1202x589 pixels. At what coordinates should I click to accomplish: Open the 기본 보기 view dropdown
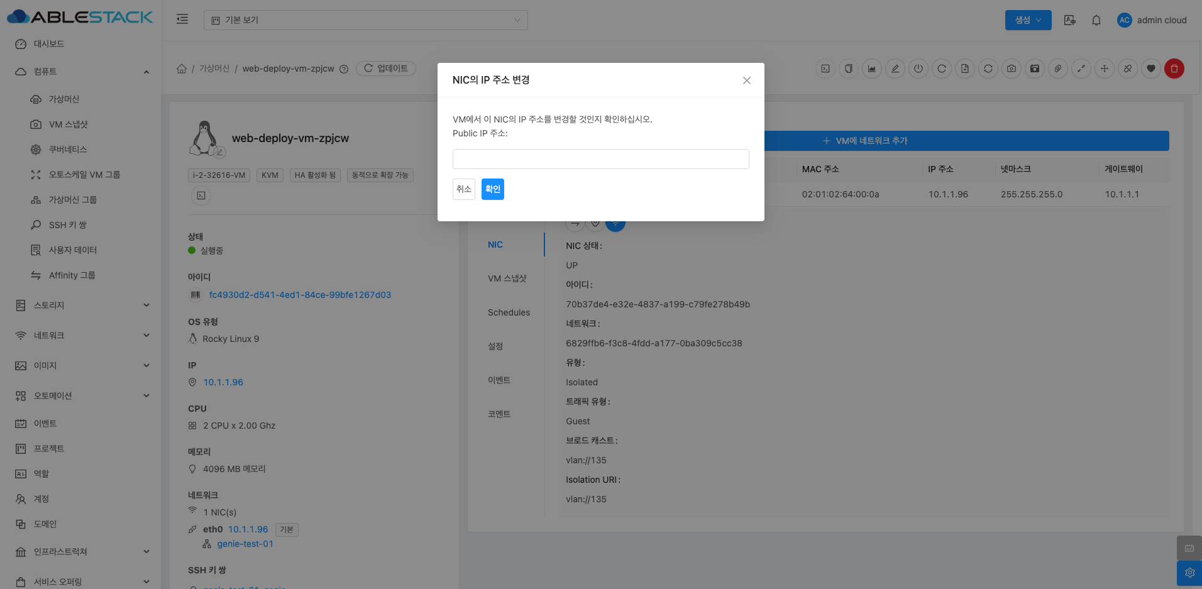[365, 20]
